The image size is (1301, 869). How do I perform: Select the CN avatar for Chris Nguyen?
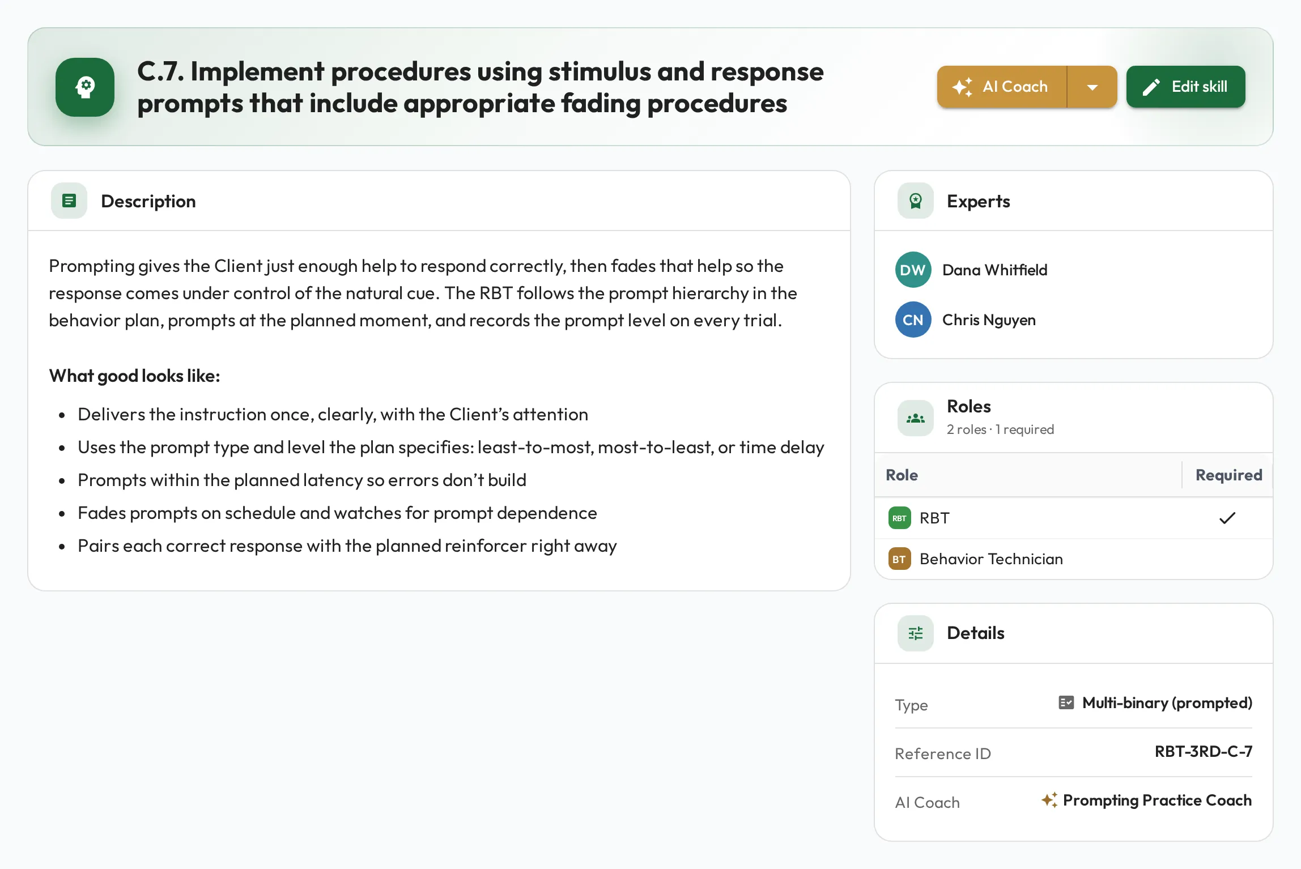913,320
